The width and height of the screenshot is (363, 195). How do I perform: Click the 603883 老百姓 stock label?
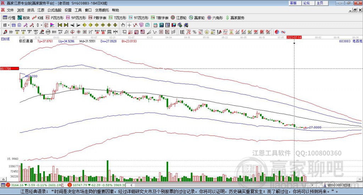[351, 41]
